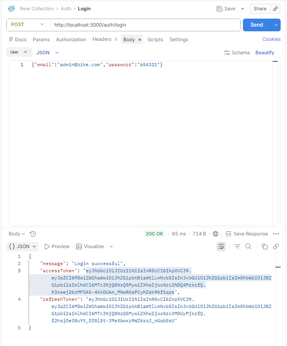Viewport: 287px width, 346px height.
Task: Open response history clock icon
Action: click(33, 234)
